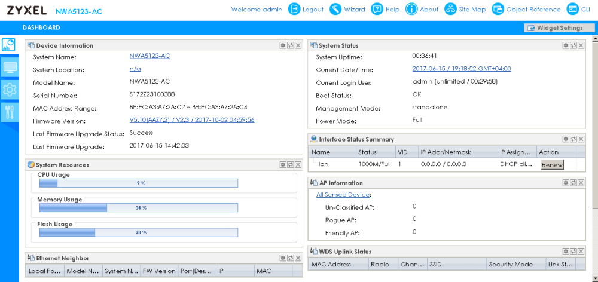Close the Ethernet Neighbor widget

tap(298, 258)
